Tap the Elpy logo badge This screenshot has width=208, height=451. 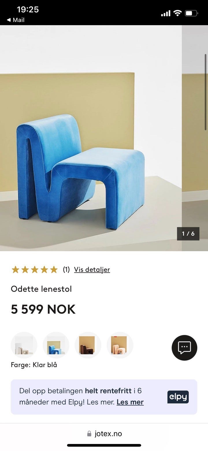click(x=178, y=397)
